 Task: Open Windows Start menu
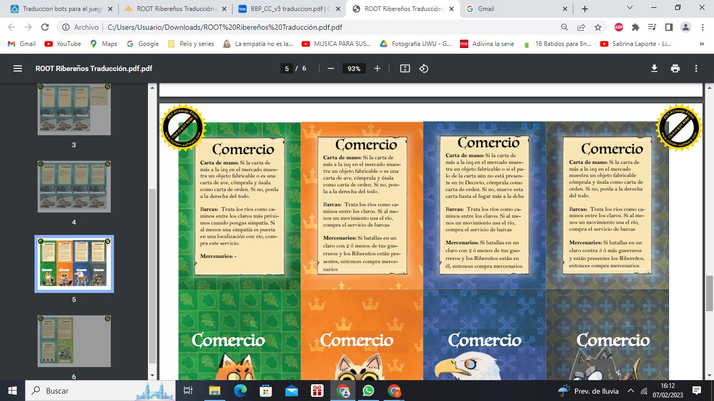coord(12,391)
